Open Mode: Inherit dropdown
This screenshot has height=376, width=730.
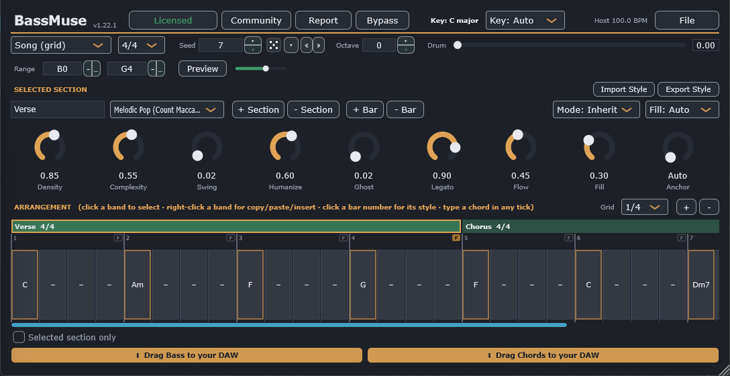[x=596, y=109]
